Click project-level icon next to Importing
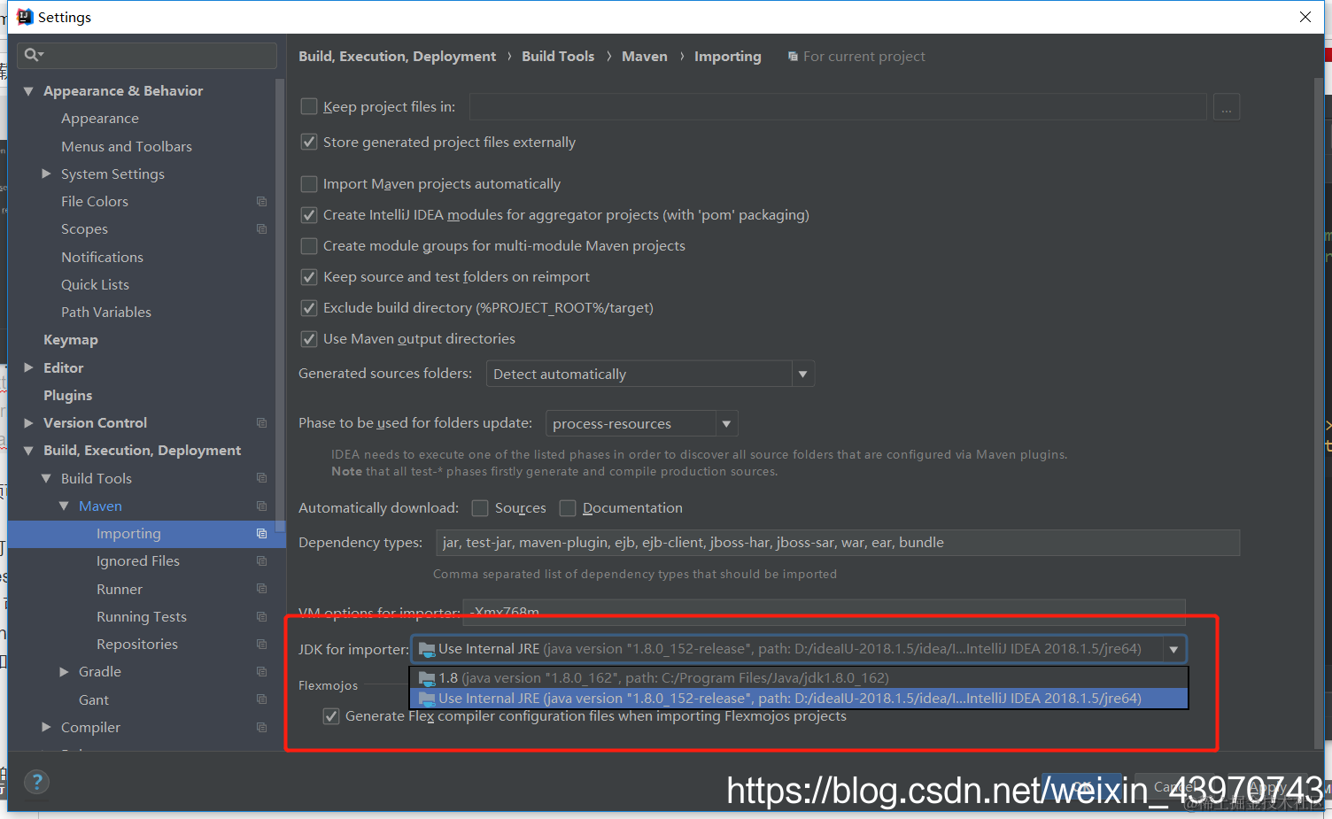 coord(261,533)
